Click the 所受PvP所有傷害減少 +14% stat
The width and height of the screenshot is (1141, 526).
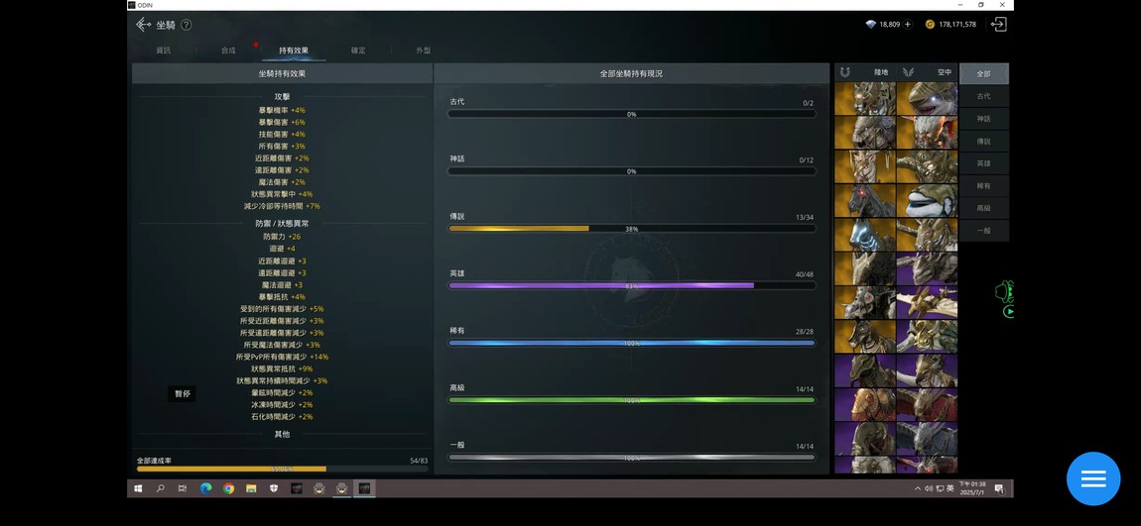pos(282,357)
